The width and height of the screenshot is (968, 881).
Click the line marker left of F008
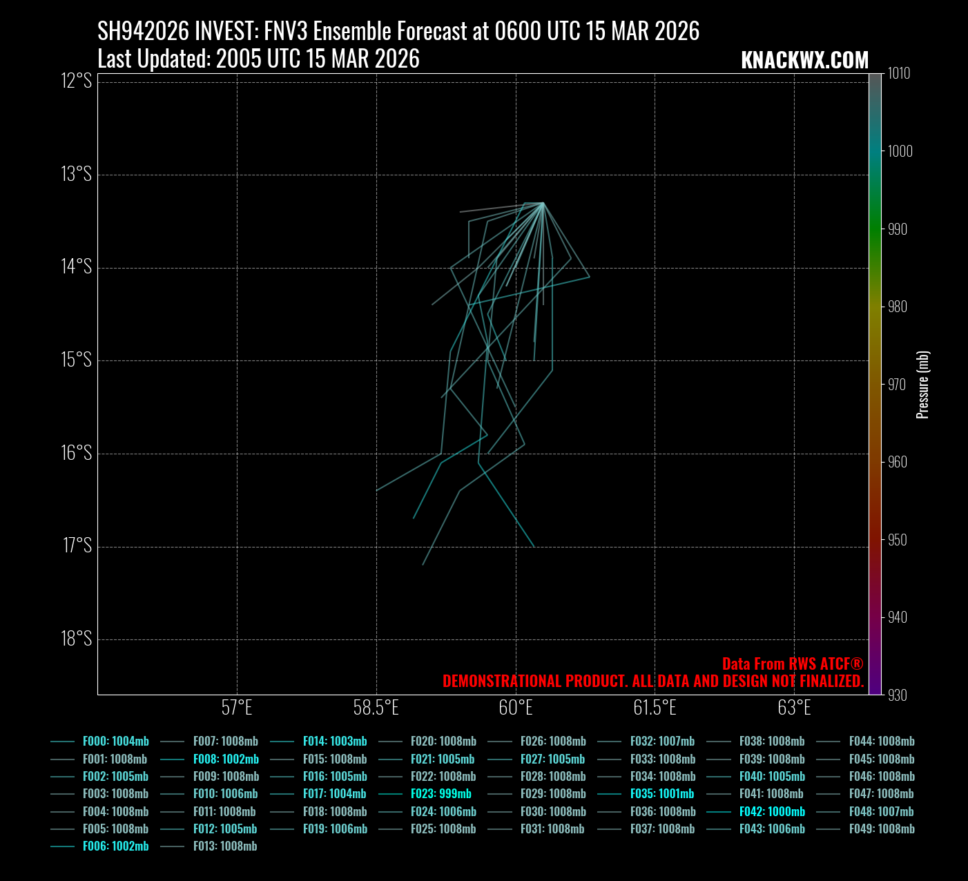click(172, 759)
